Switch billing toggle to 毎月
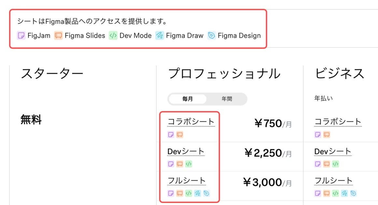Image resolution: width=378 pixels, height=205 pixels. (188, 99)
